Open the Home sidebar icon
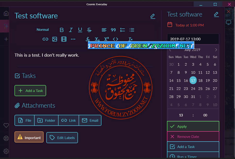Image resolution: width=235 pixels, height=159 pixels. (6, 13)
